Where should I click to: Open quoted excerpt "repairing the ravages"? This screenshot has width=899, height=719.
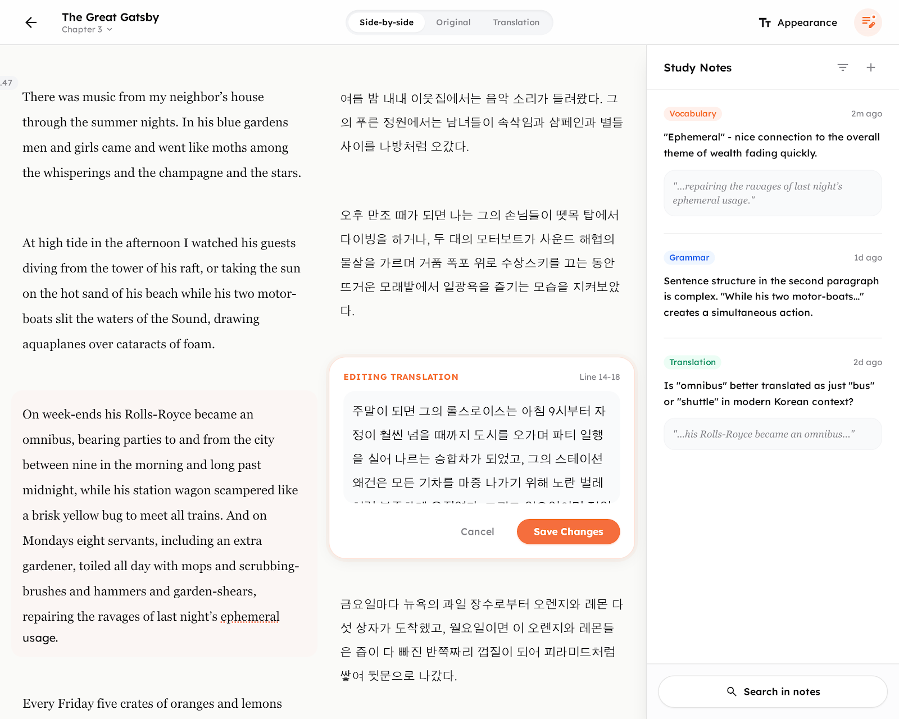773,193
